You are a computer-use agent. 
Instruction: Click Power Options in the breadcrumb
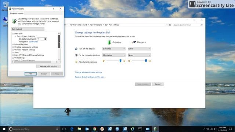96,25
